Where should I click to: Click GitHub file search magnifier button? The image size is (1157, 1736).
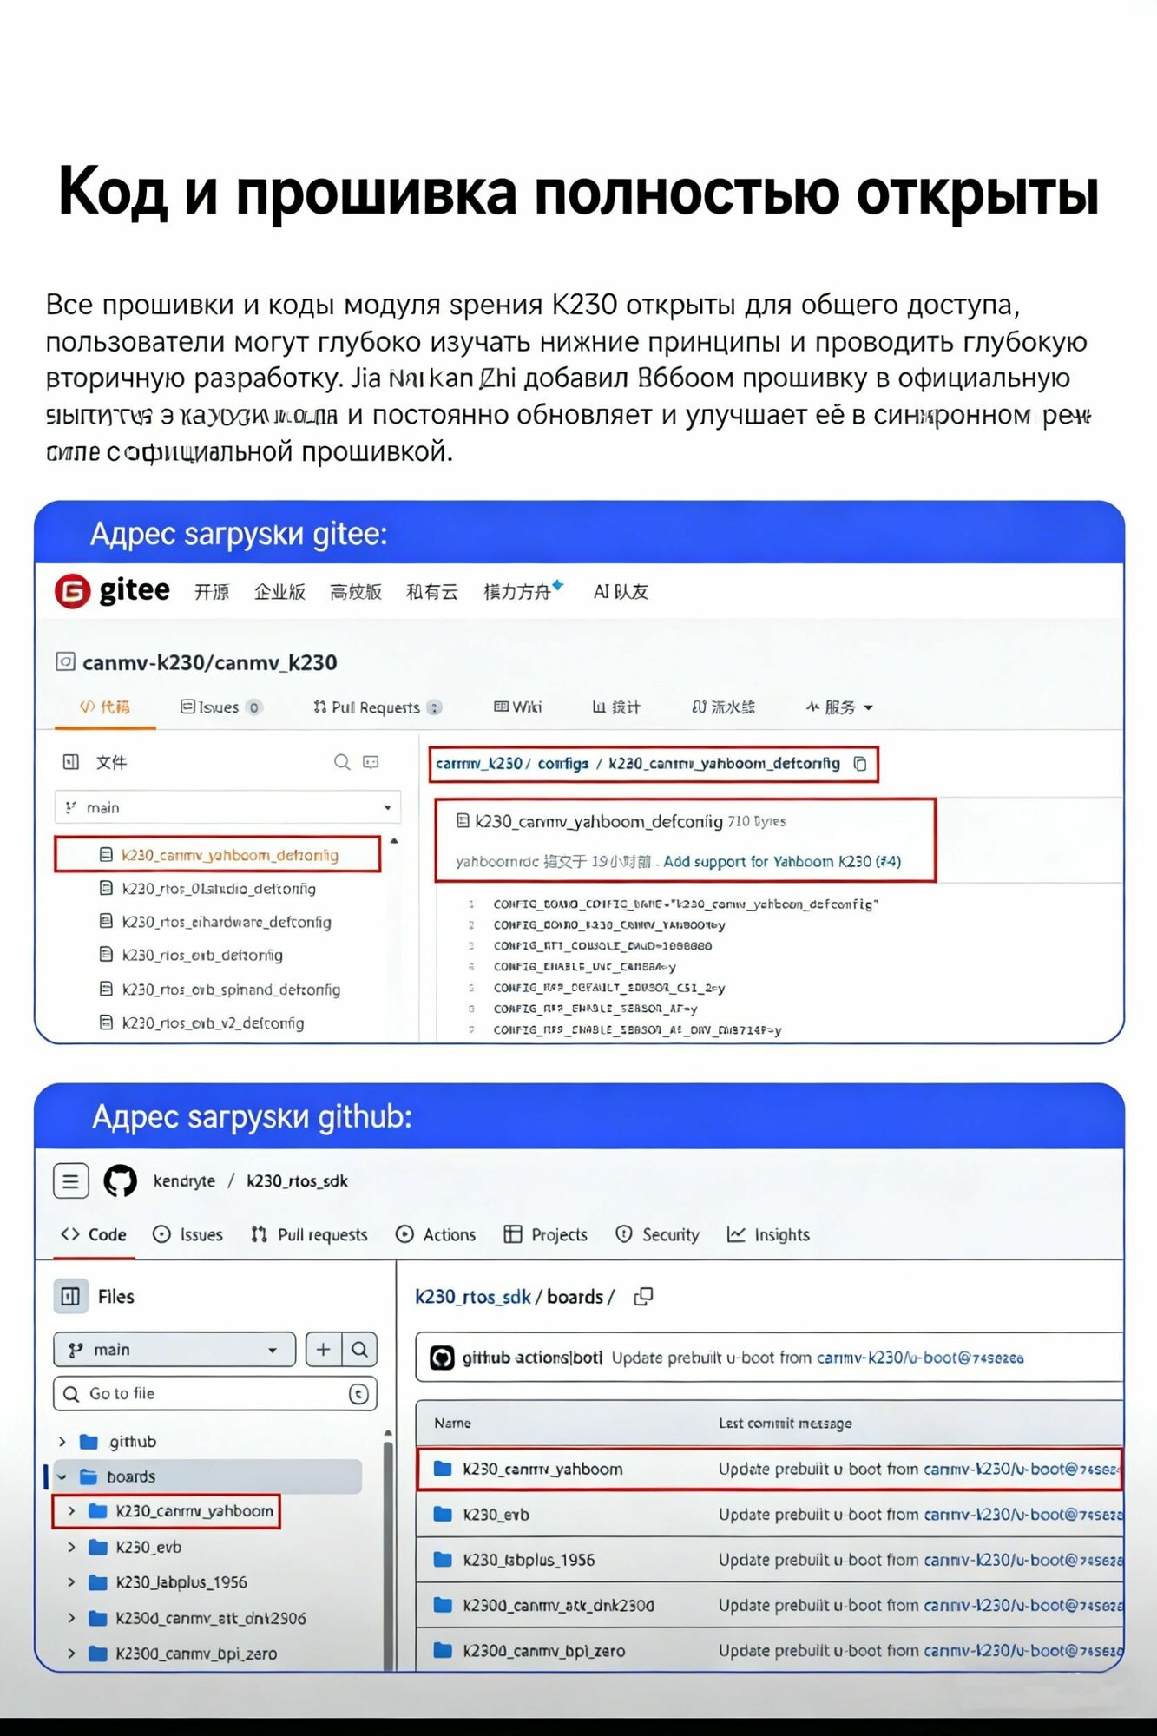pos(359,1349)
